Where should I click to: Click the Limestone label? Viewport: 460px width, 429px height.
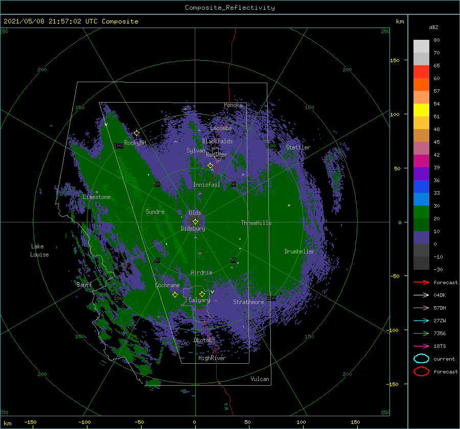pos(97,197)
